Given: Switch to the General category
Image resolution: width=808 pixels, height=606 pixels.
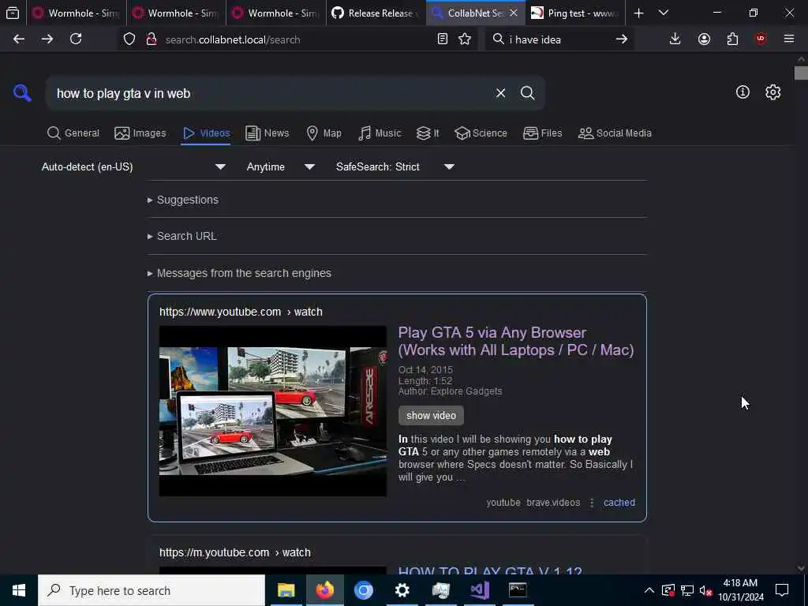Looking at the screenshot, I should click(73, 133).
